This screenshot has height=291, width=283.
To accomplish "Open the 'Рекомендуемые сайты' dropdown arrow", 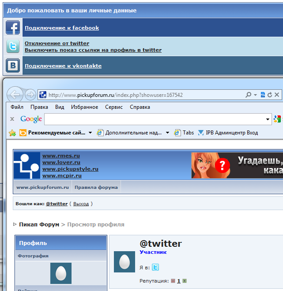I will (90, 133).
